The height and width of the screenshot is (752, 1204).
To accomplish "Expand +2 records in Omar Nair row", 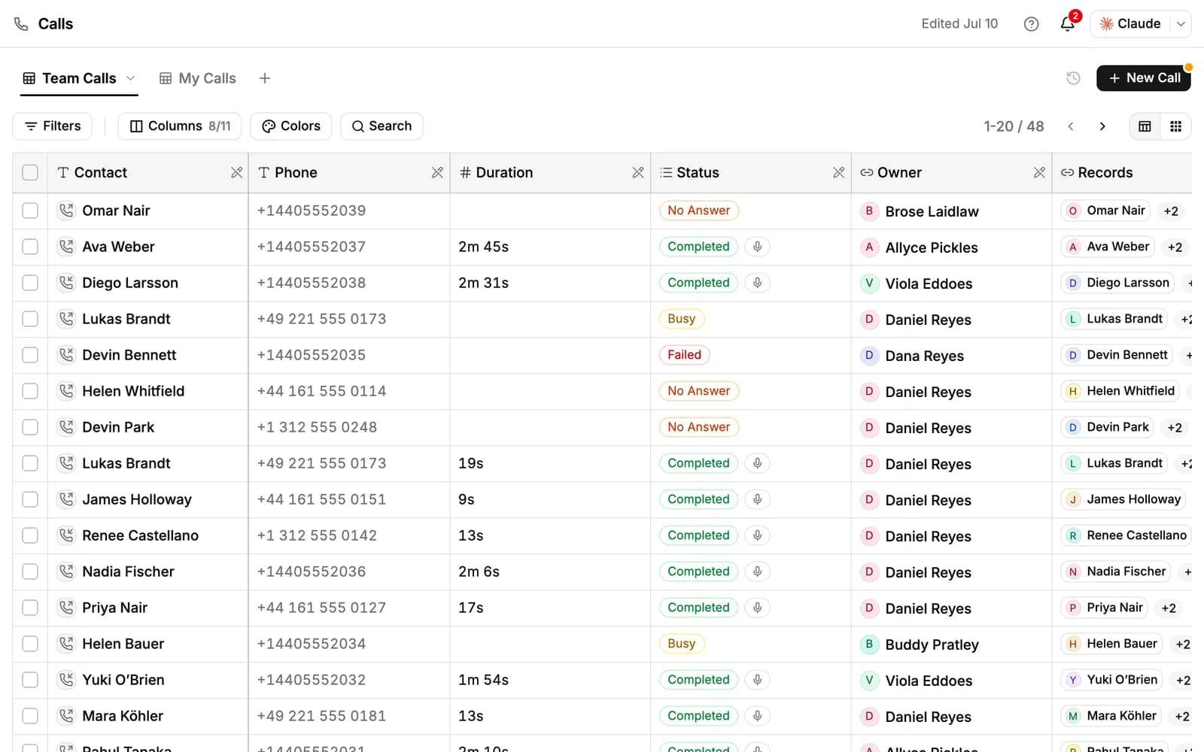I will 1171,211.
